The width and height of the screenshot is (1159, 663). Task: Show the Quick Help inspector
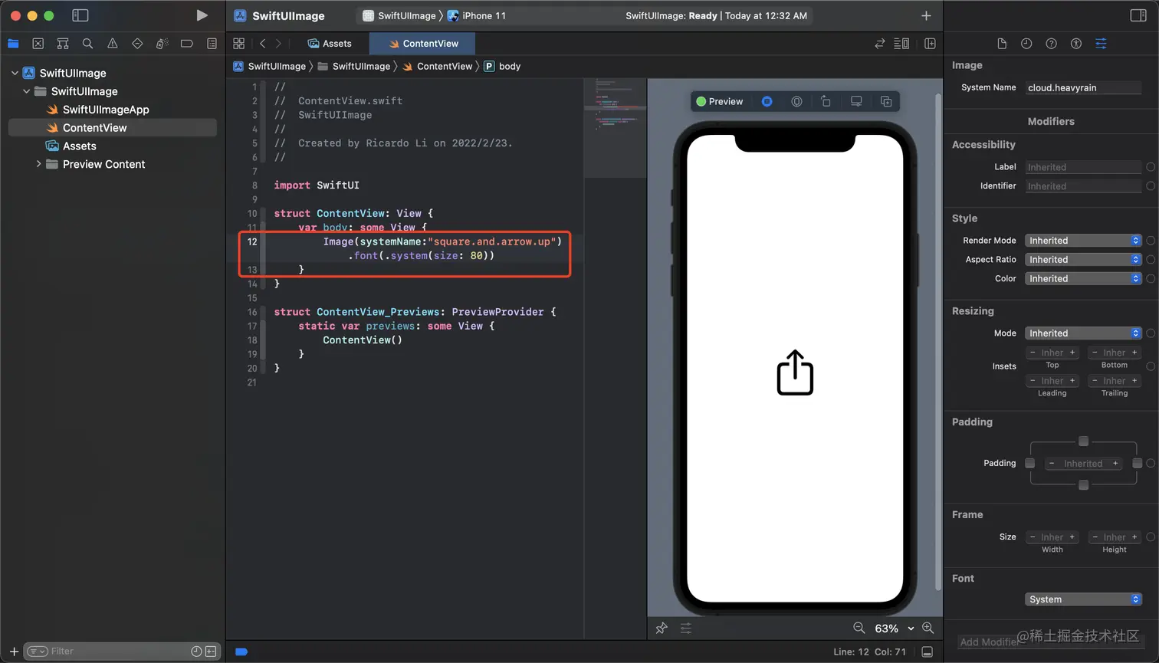1052,44
